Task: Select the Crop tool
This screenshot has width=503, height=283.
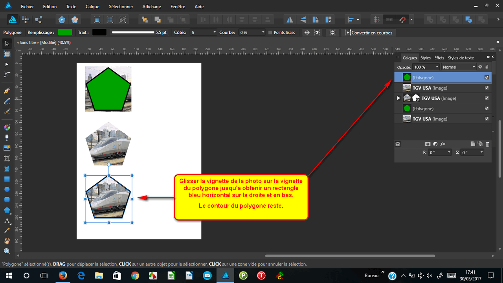Action: (7, 158)
